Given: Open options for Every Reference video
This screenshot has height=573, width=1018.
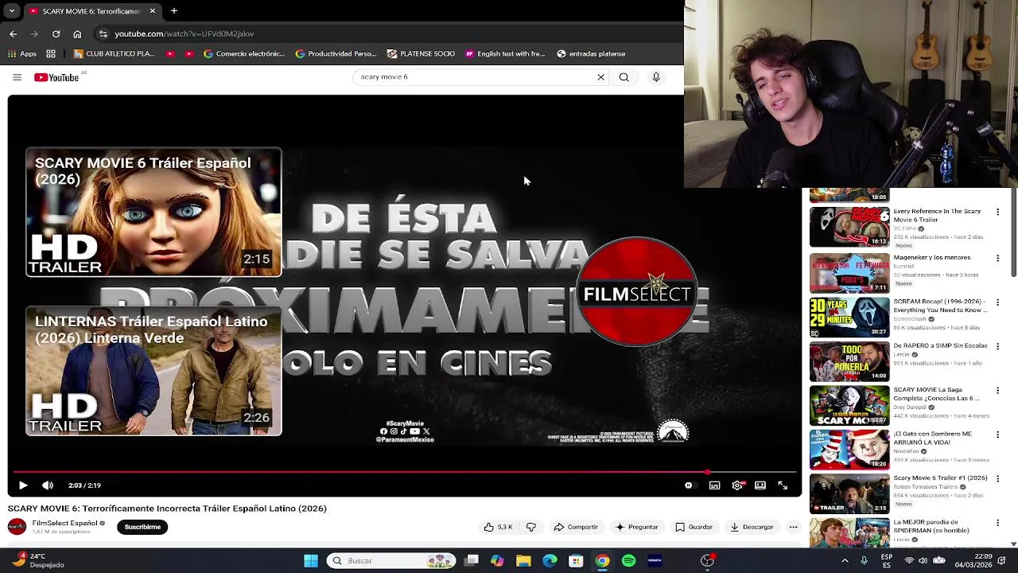Looking at the screenshot, I should pos(997,212).
